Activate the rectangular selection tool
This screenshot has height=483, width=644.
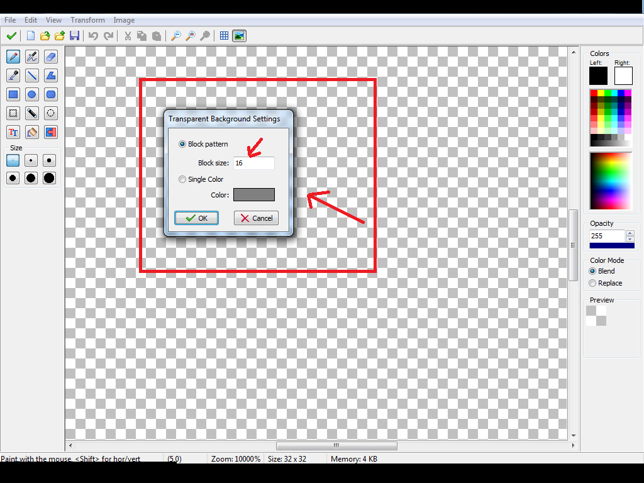click(x=13, y=114)
